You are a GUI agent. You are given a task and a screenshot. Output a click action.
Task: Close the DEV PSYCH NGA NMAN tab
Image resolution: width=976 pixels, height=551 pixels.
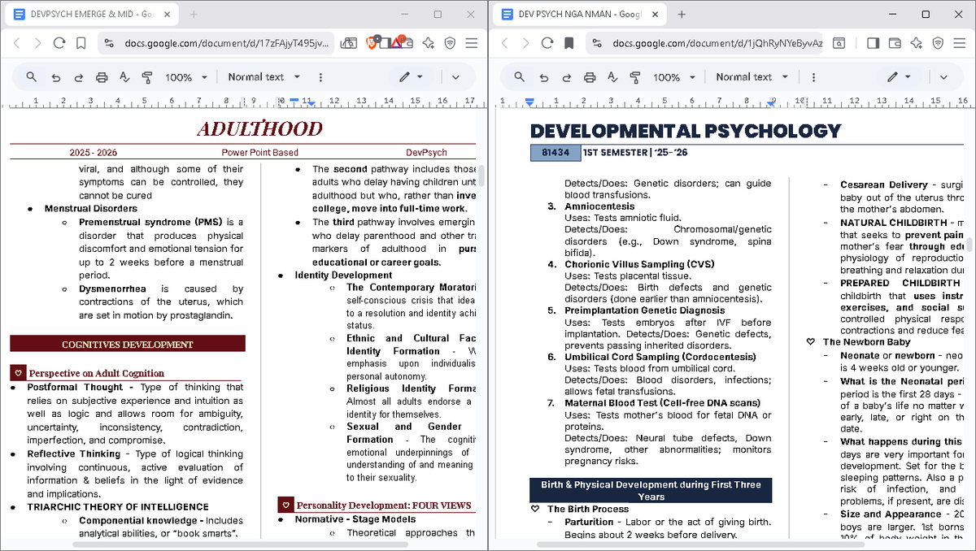(x=655, y=15)
